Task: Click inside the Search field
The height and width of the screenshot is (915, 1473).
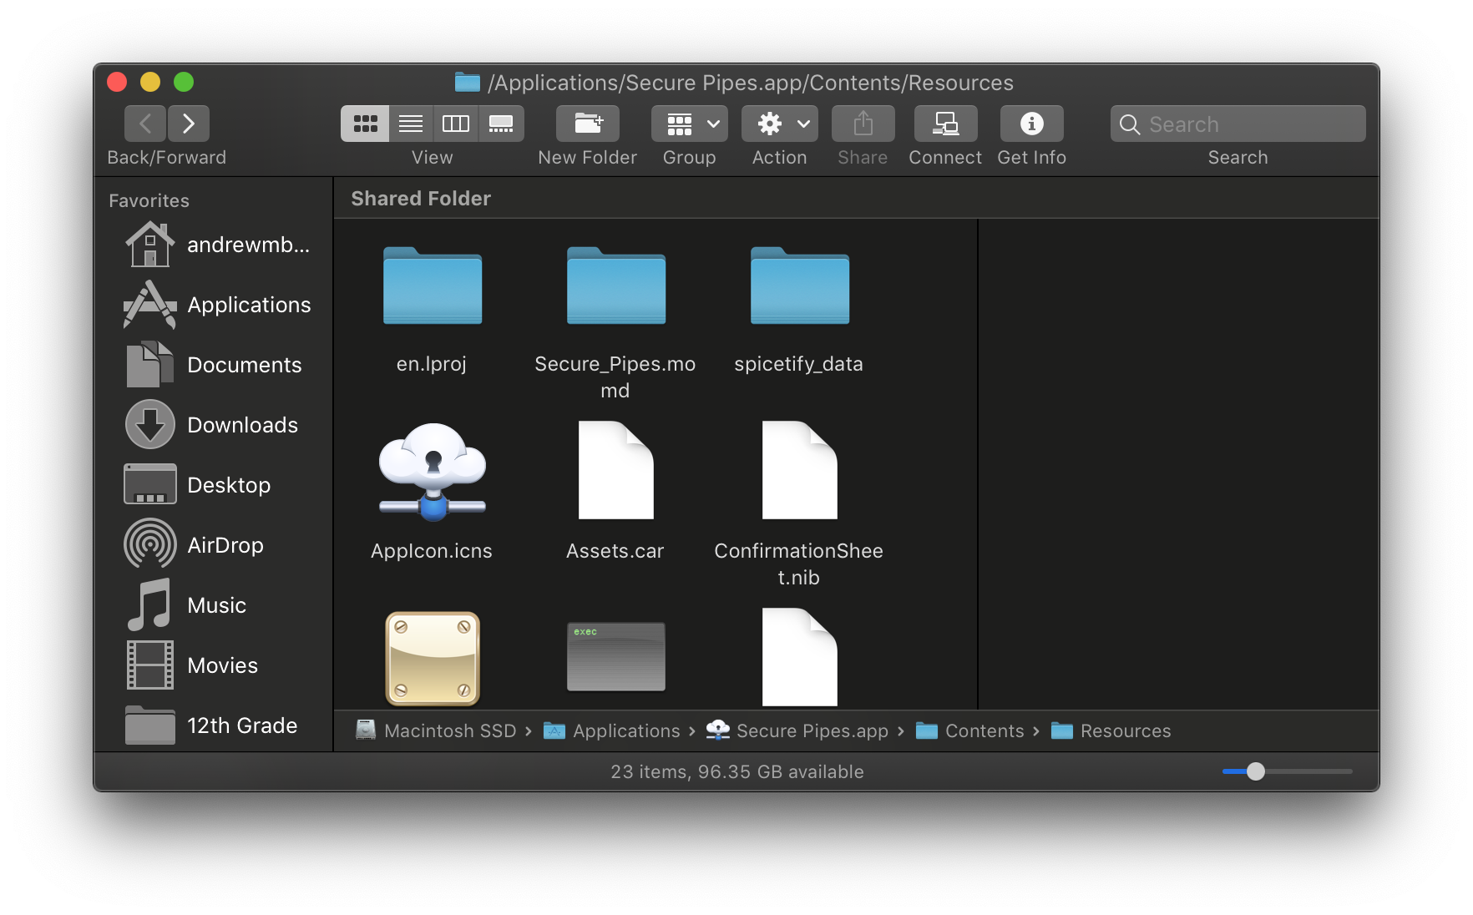Action: point(1238,123)
